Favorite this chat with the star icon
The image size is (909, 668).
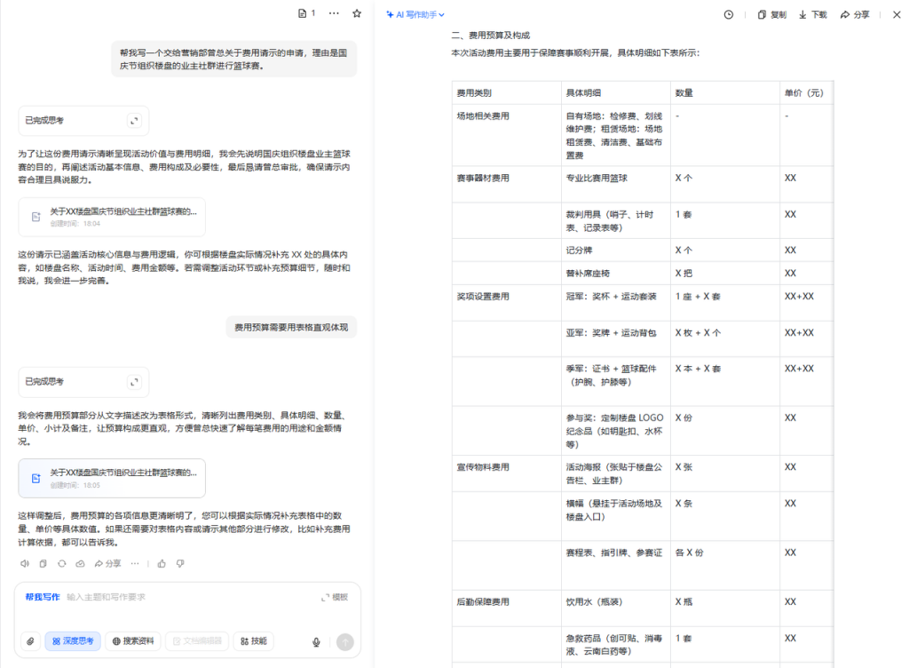coord(357,14)
